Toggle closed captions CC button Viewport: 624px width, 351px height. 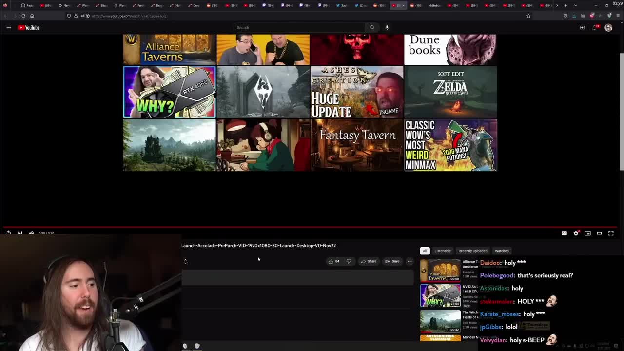pos(564,233)
